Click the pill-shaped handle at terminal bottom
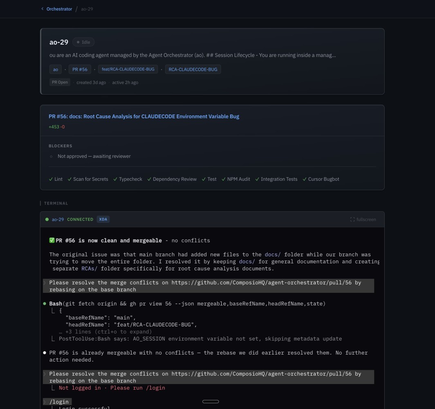Screen dimensions: 435x409 [x=211, y=402]
